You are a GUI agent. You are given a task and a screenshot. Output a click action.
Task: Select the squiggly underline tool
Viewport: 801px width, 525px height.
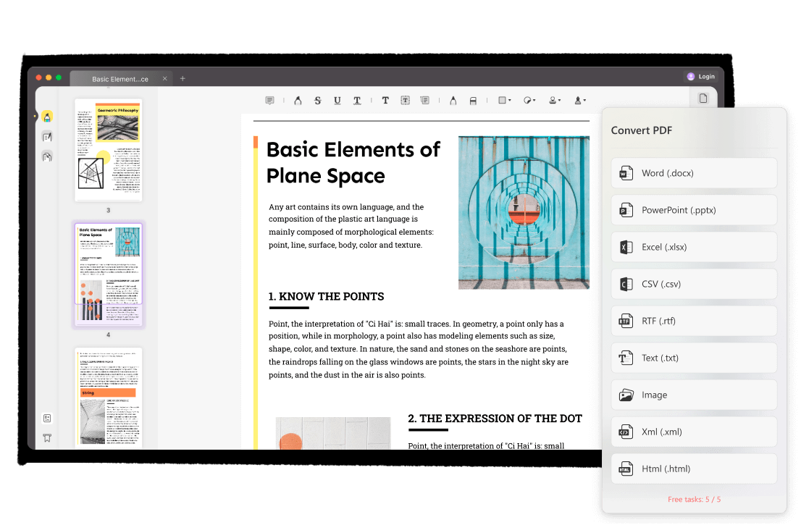[357, 101]
